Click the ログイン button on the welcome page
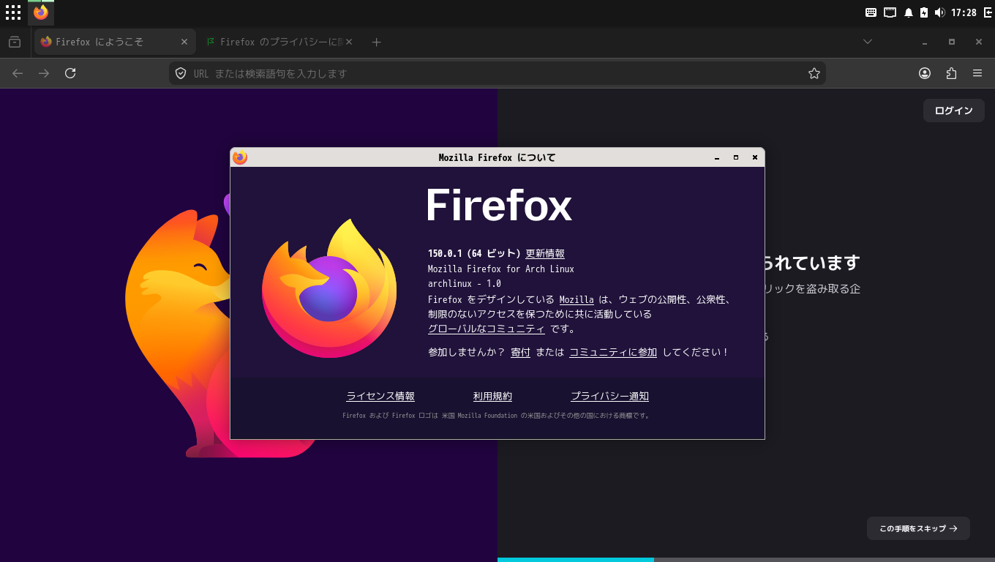This screenshot has width=995, height=562. pos(953,110)
